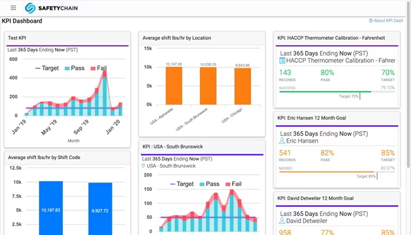Click the help icon beside About KPI Dash
This screenshot has height=235, width=411.
[370, 21]
